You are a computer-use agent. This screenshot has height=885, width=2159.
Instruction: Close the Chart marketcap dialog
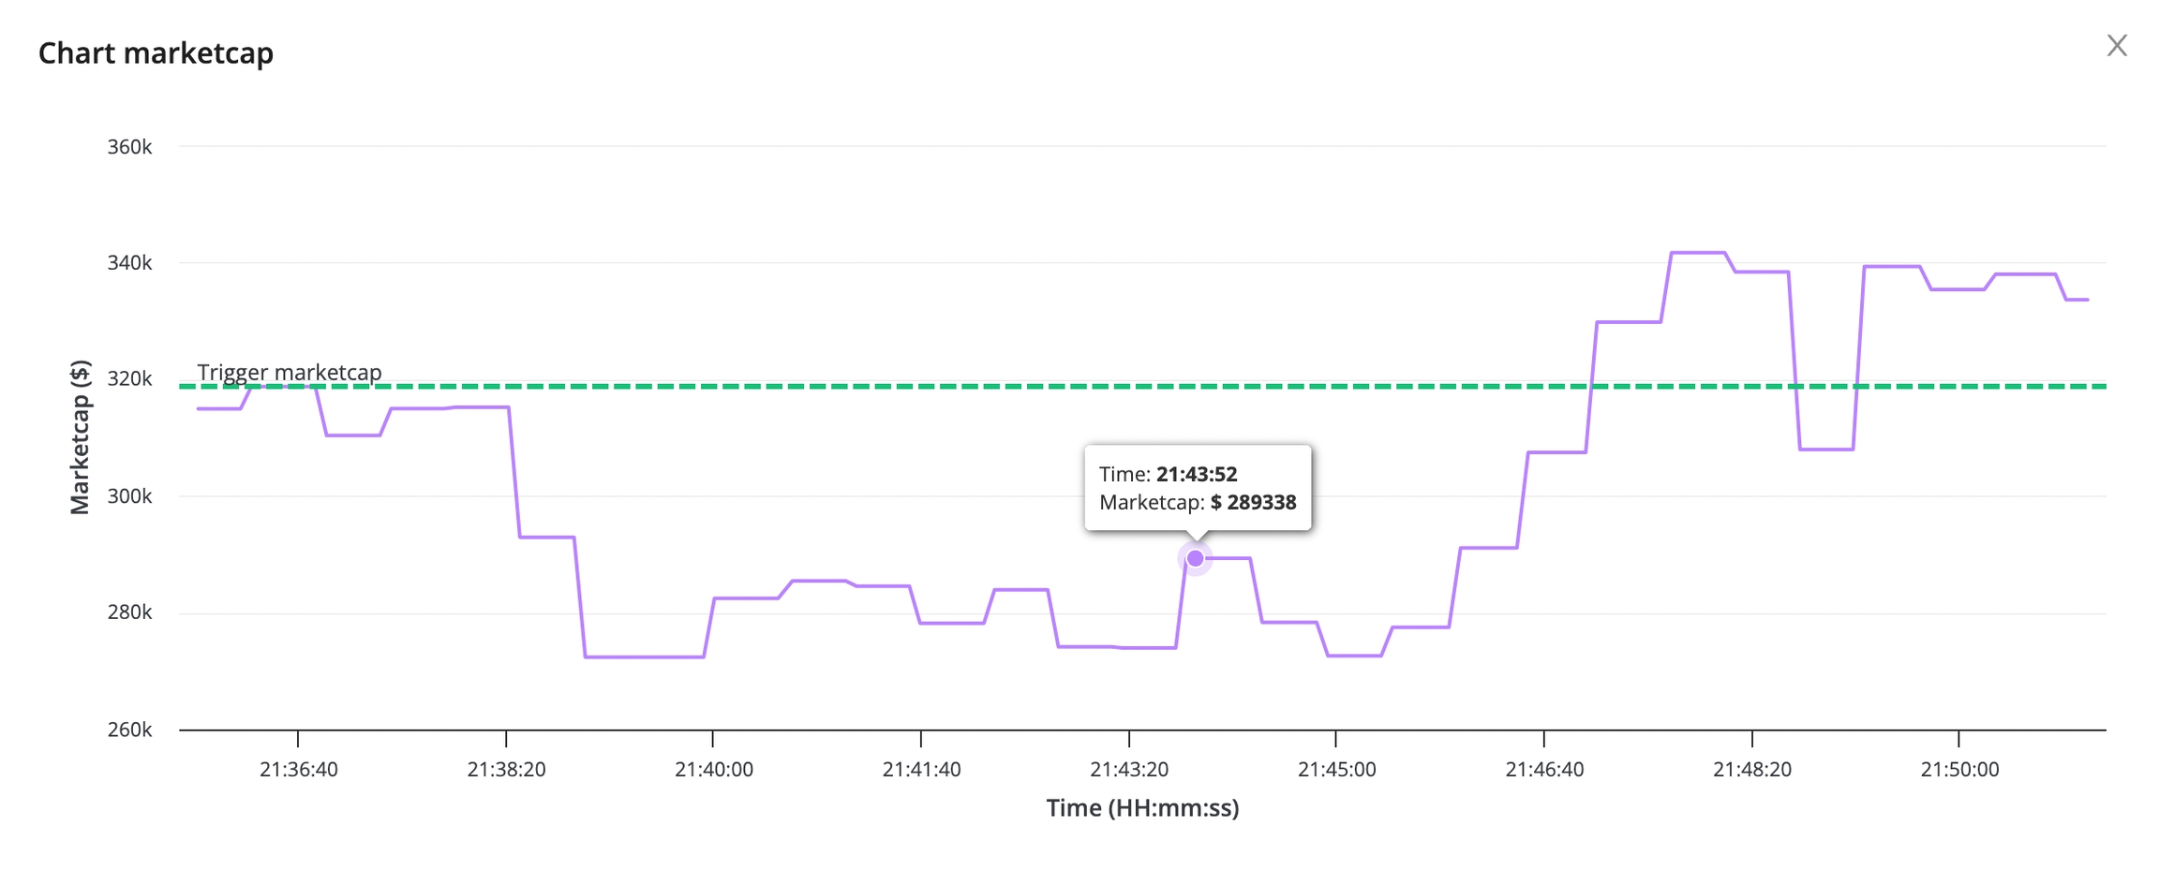tap(2117, 46)
